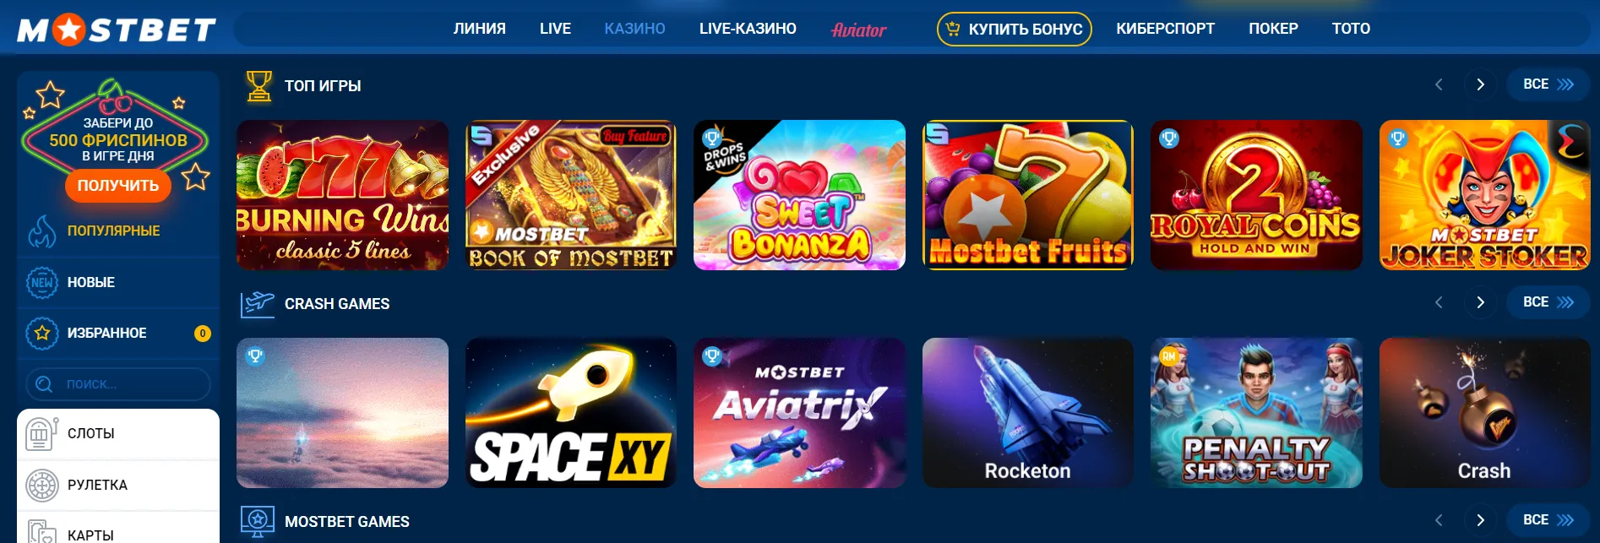Image resolution: width=1600 pixels, height=543 pixels.
Task: Go to the Aviator menu item
Action: [x=859, y=30]
